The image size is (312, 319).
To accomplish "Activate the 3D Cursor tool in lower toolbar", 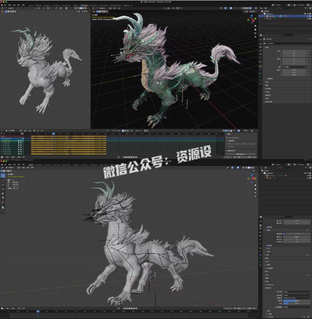I will [x=3, y=181].
